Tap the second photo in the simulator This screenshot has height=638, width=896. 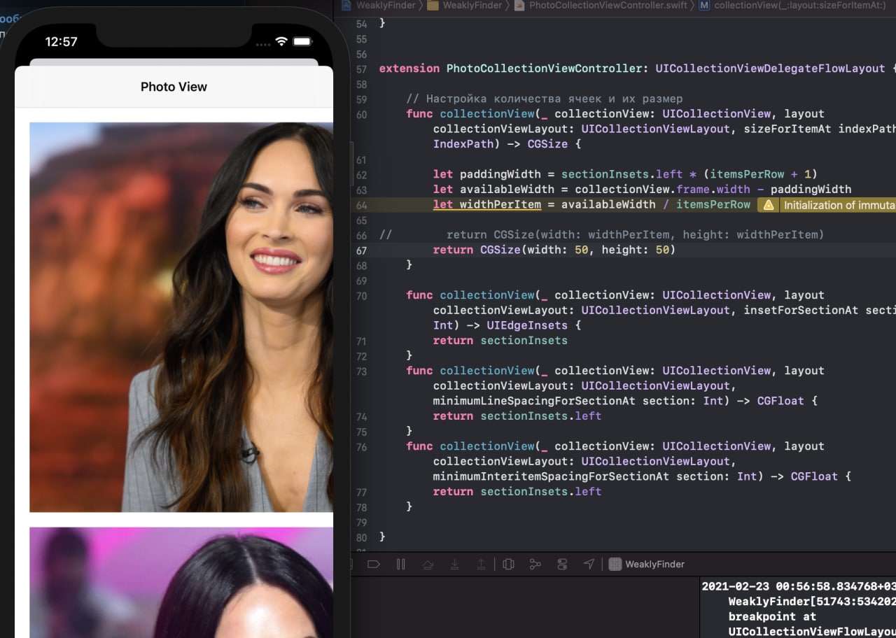coord(181,582)
